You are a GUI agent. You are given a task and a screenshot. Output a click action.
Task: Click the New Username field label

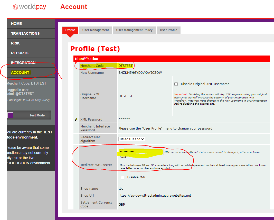pos(92,73)
